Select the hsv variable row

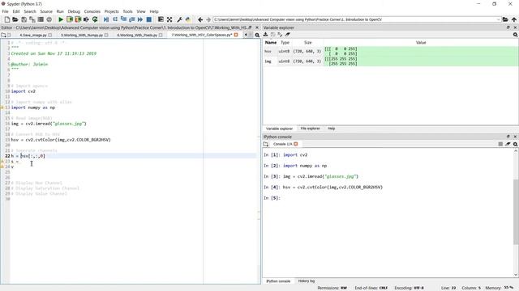tap(391, 51)
